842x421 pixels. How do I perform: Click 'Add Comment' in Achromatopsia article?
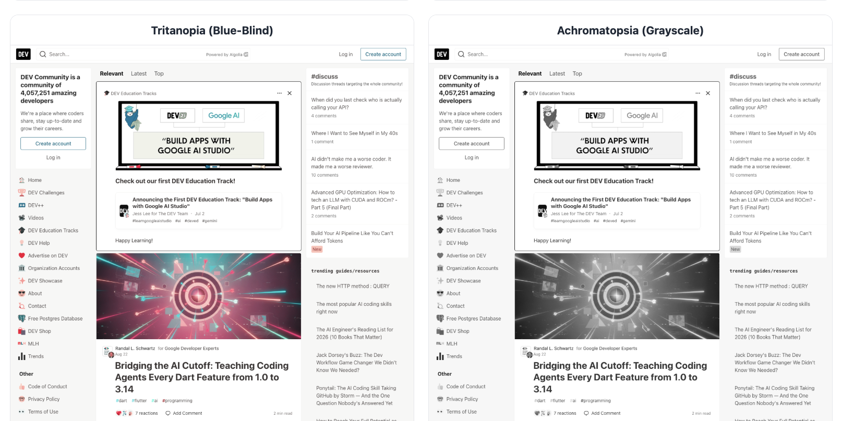pos(606,413)
